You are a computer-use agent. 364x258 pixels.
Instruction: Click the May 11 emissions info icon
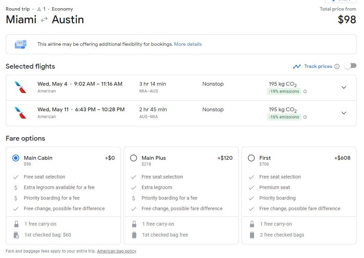tap(305, 117)
